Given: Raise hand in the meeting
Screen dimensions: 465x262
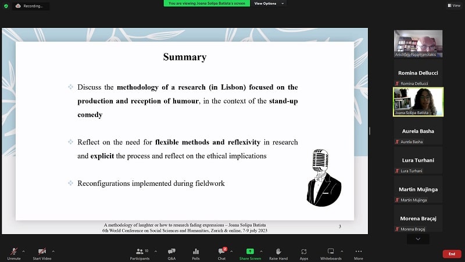Looking at the screenshot, I should coord(278,253).
